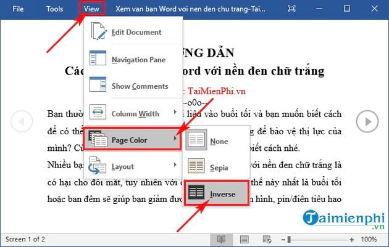
Task: Go to previous screen arrow
Action: click(x=22, y=121)
